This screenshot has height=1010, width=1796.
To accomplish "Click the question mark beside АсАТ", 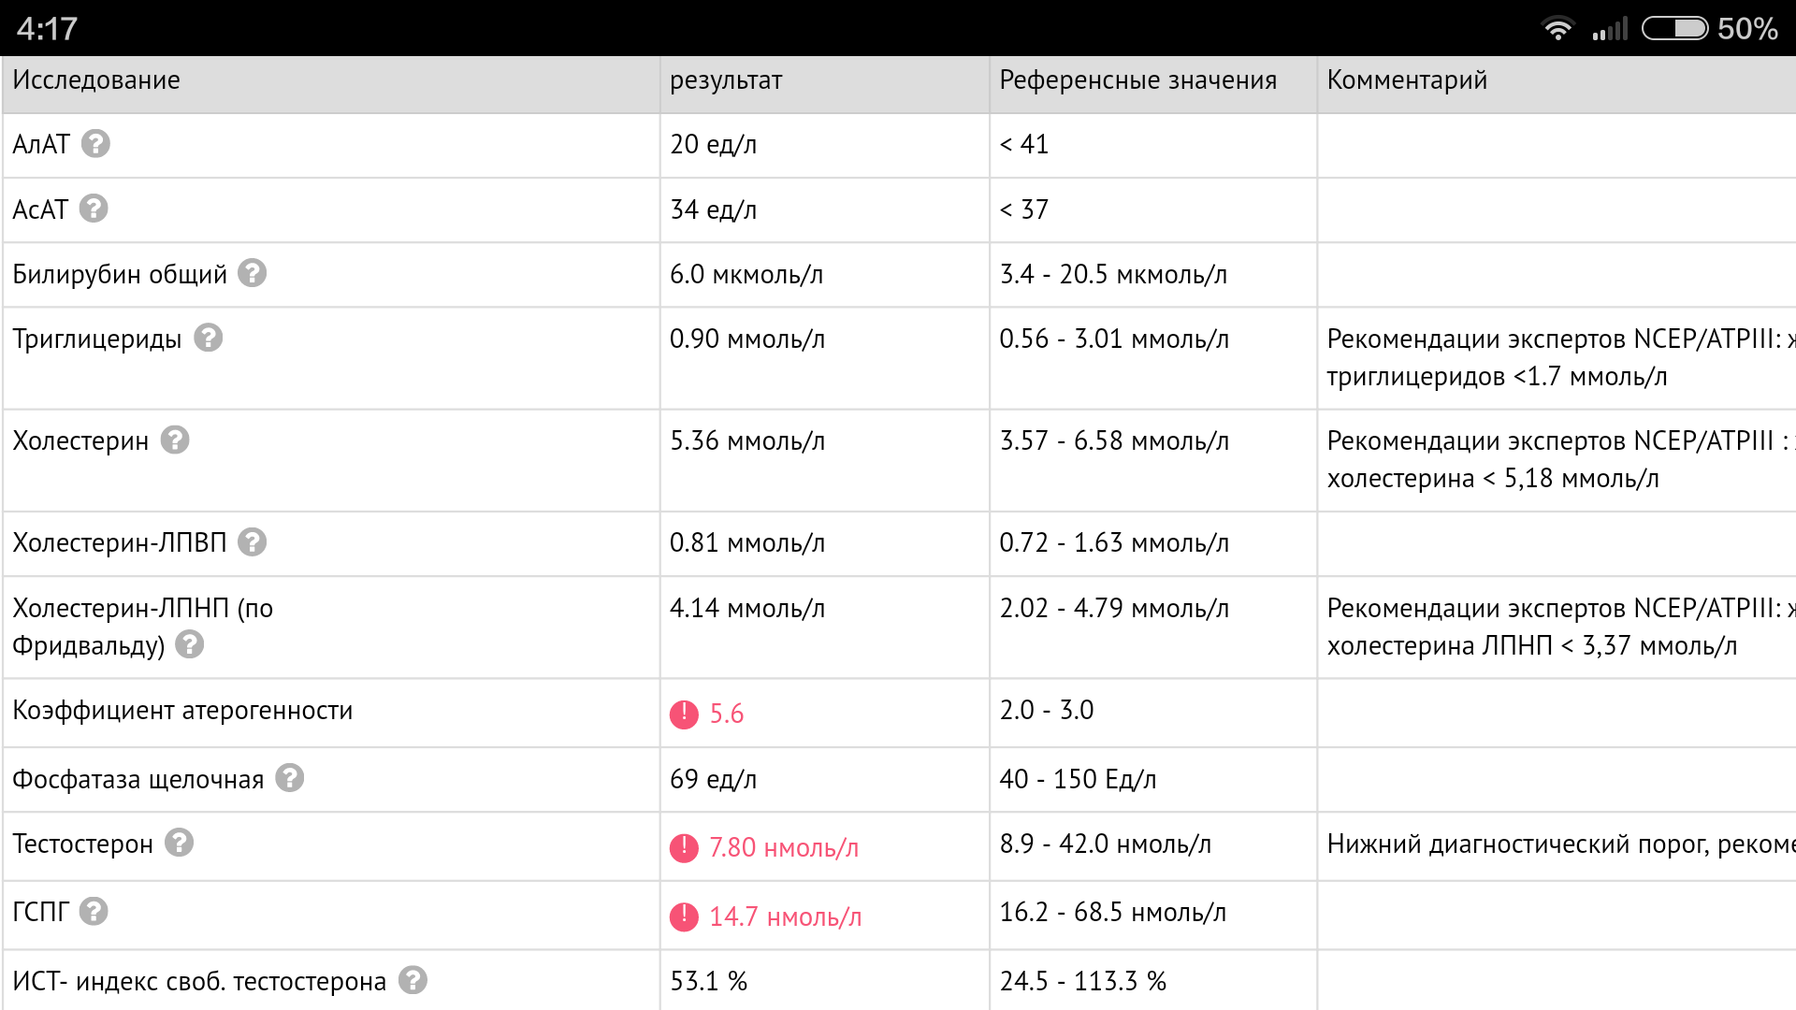I will pyautogui.click(x=94, y=209).
